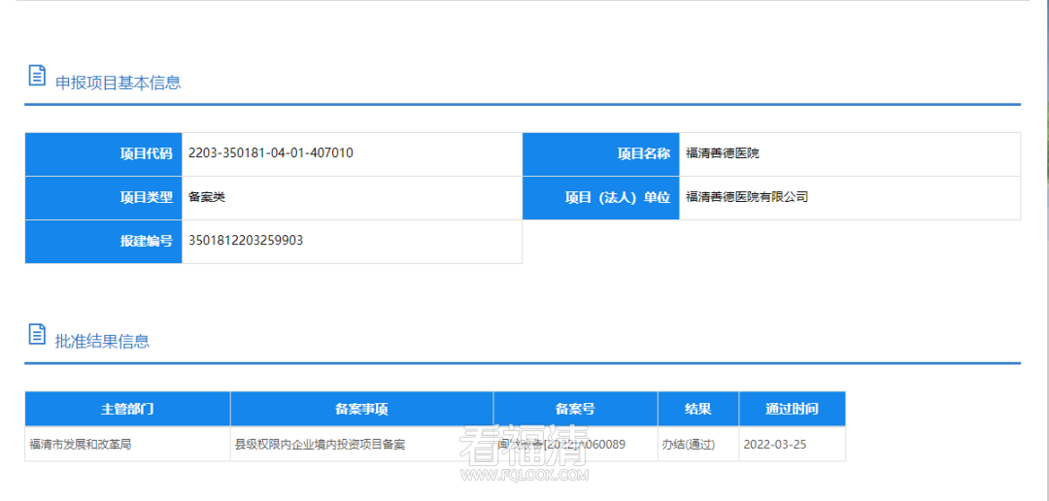This screenshot has height=501, width=1049.
Task: Select the 申报项目基本信息 section heading
Action: pyautogui.click(x=118, y=83)
